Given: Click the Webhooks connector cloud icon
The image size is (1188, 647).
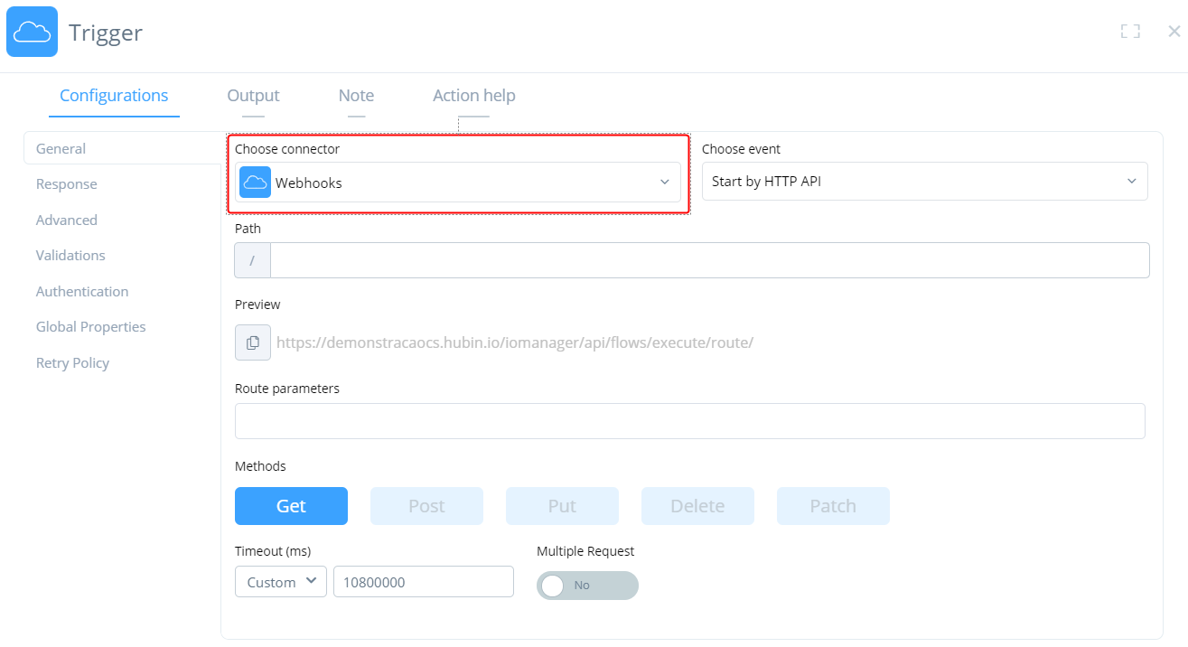Looking at the screenshot, I should pyautogui.click(x=255, y=182).
